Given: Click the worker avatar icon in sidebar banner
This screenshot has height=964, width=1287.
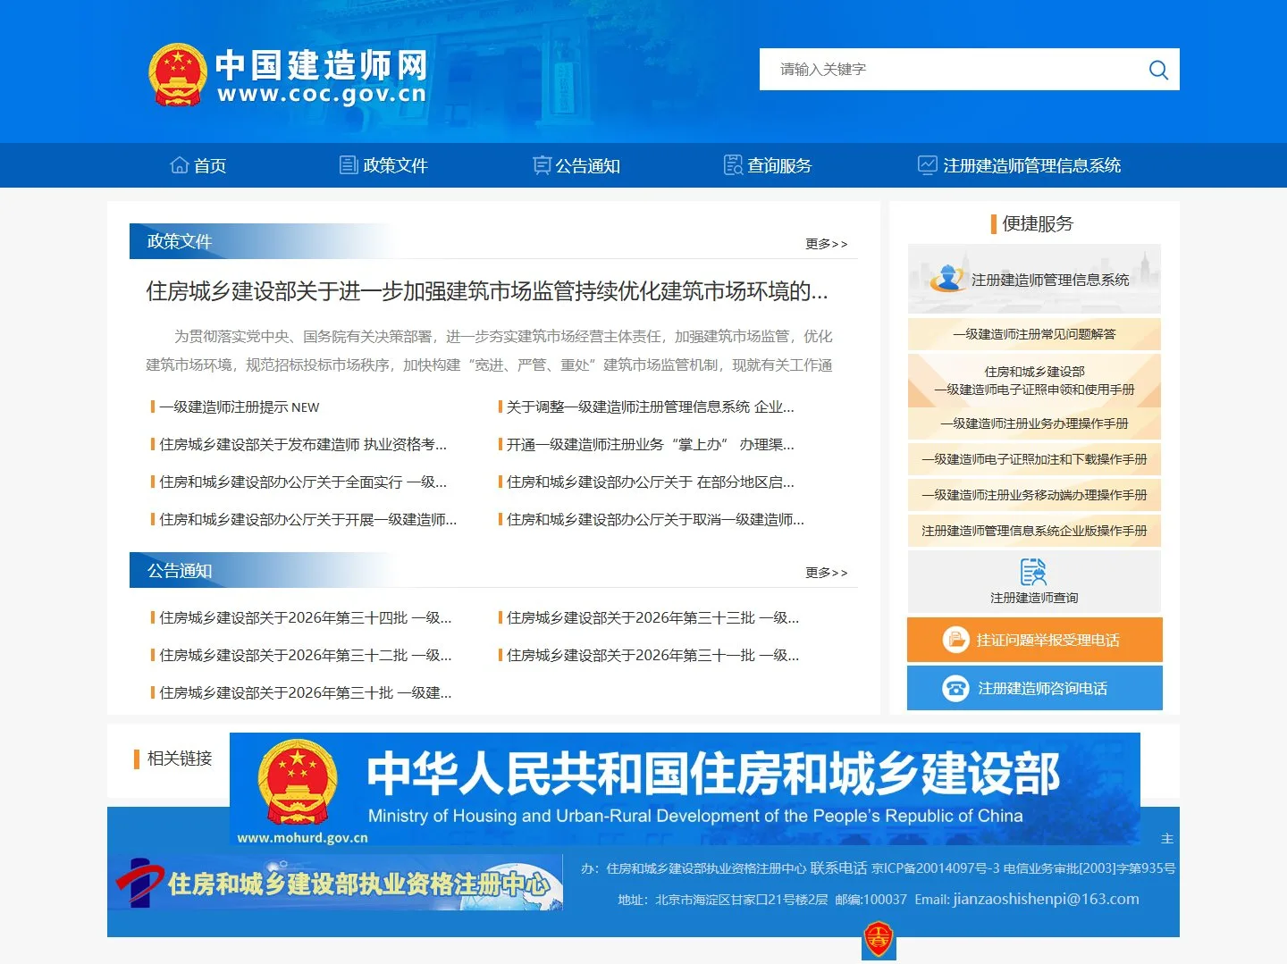Looking at the screenshot, I should 947,278.
